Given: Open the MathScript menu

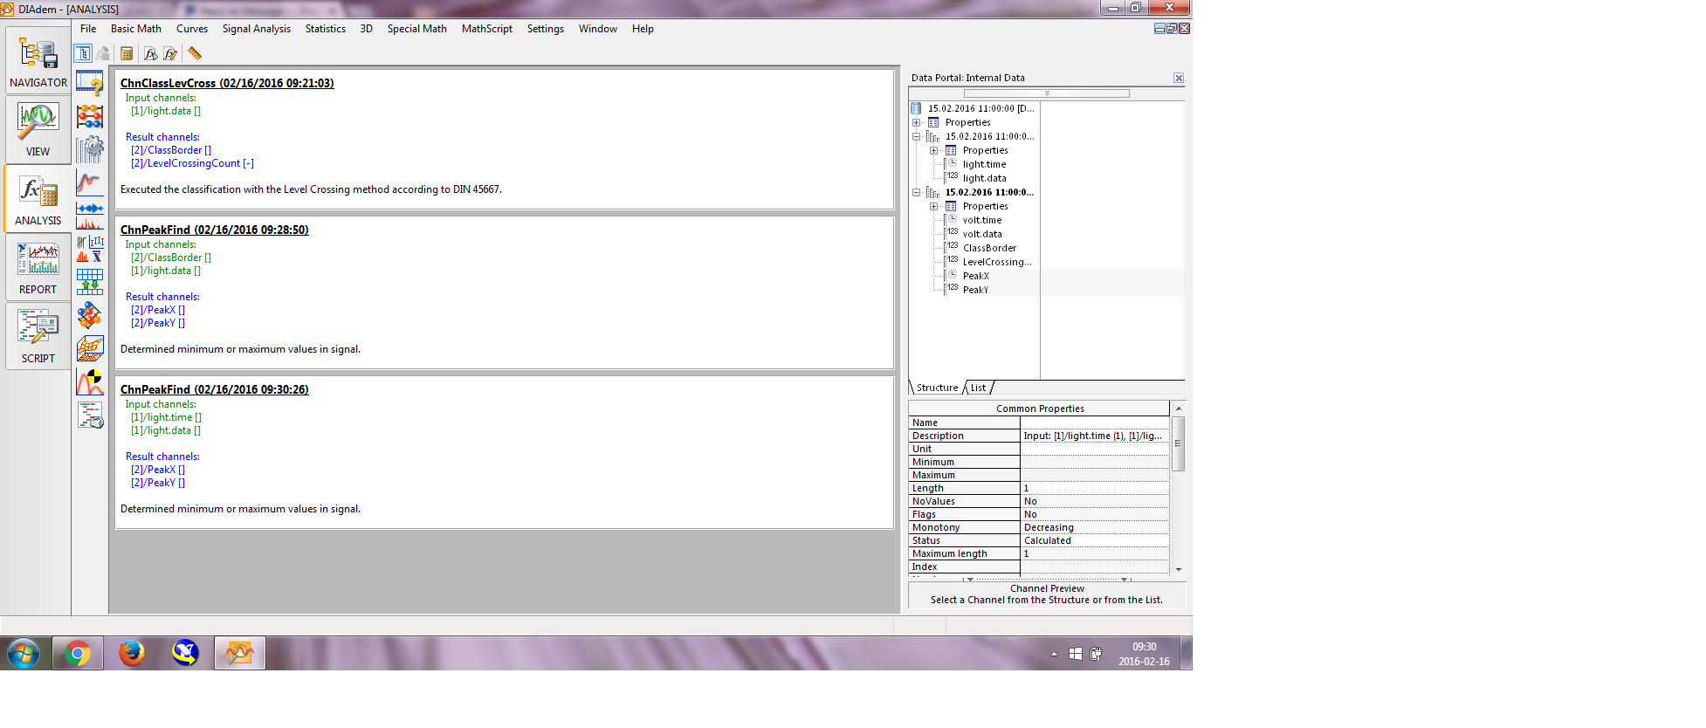Looking at the screenshot, I should coord(487,29).
